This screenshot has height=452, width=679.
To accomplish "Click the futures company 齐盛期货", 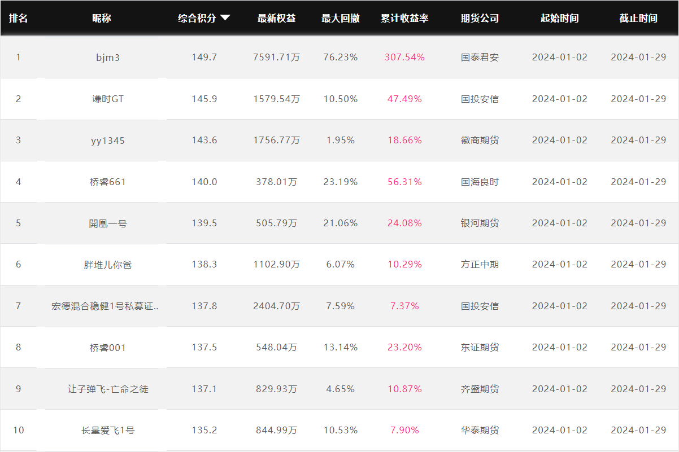I will [x=480, y=389].
